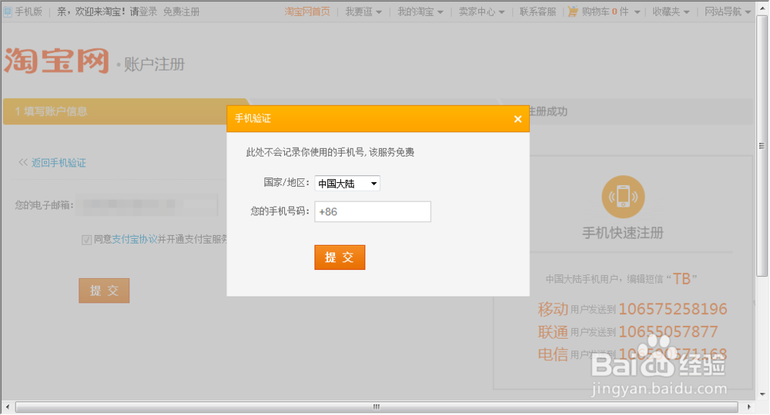Select the 注册成功 step tab

pyautogui.click(x=547, y=111)
